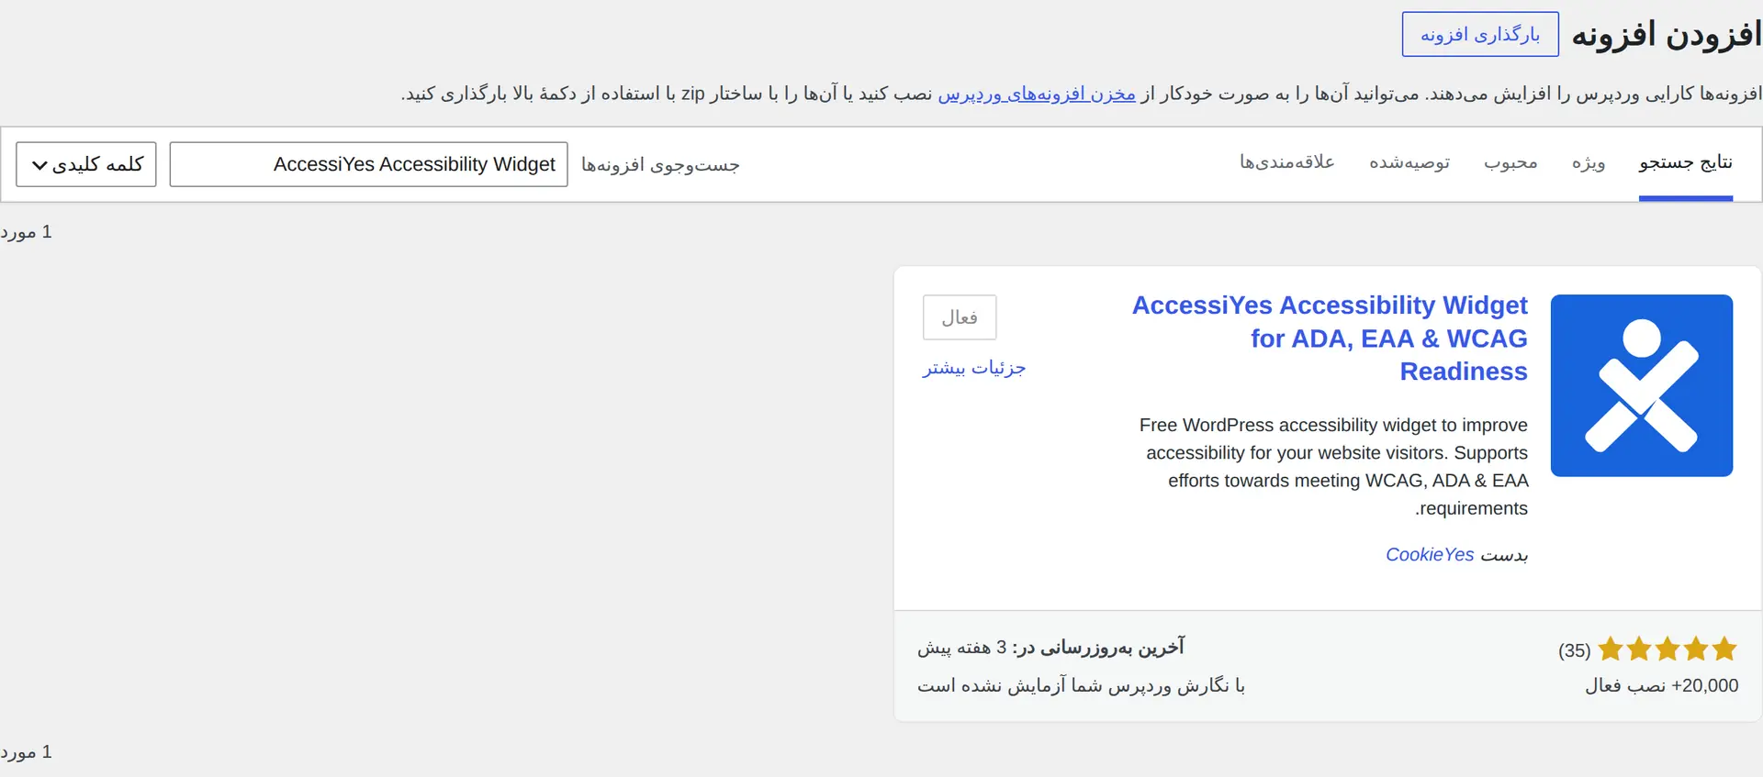Screen dimensions: 1763x777
Task: Focus the plugin search input field
Action: pos(368,164)
